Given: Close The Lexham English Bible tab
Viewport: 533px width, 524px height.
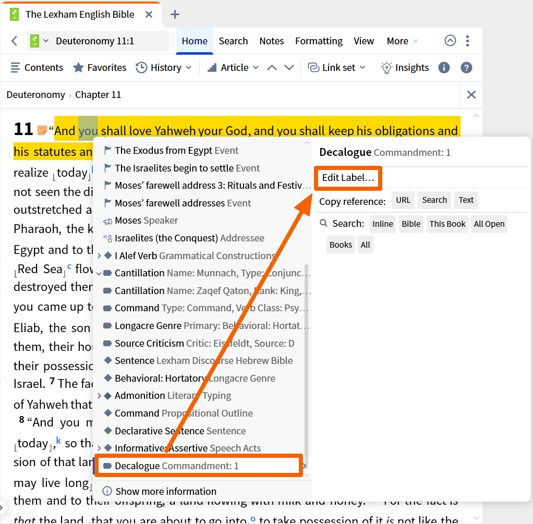Looking at the screenshot, I should pos(149,14).
